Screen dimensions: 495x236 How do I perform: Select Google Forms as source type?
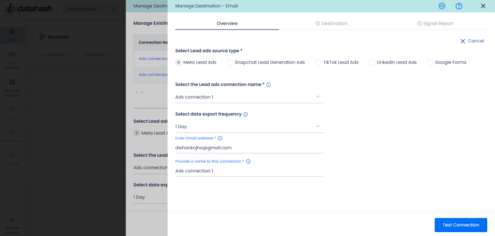430,62
